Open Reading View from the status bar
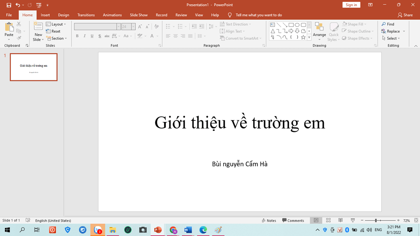 tap(340, 220)
